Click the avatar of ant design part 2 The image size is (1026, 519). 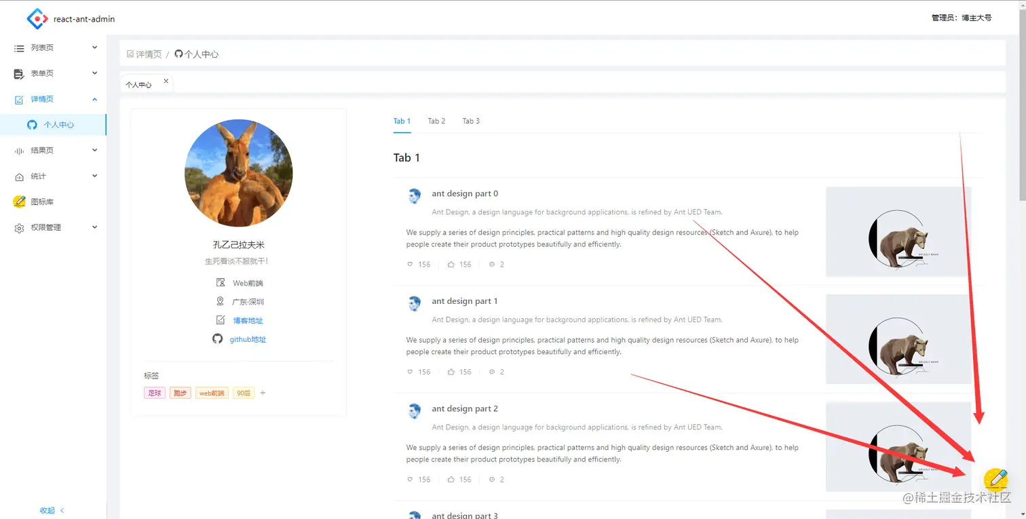(x=415, y=411)
